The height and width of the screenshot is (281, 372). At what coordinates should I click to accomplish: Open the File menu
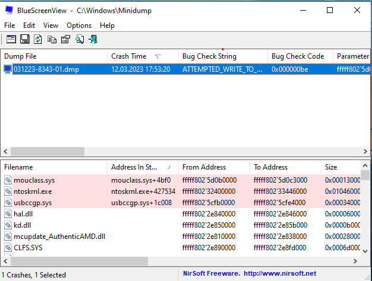coord(10,25)
